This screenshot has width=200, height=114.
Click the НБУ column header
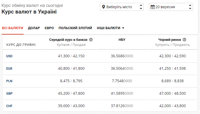[122, 40]
